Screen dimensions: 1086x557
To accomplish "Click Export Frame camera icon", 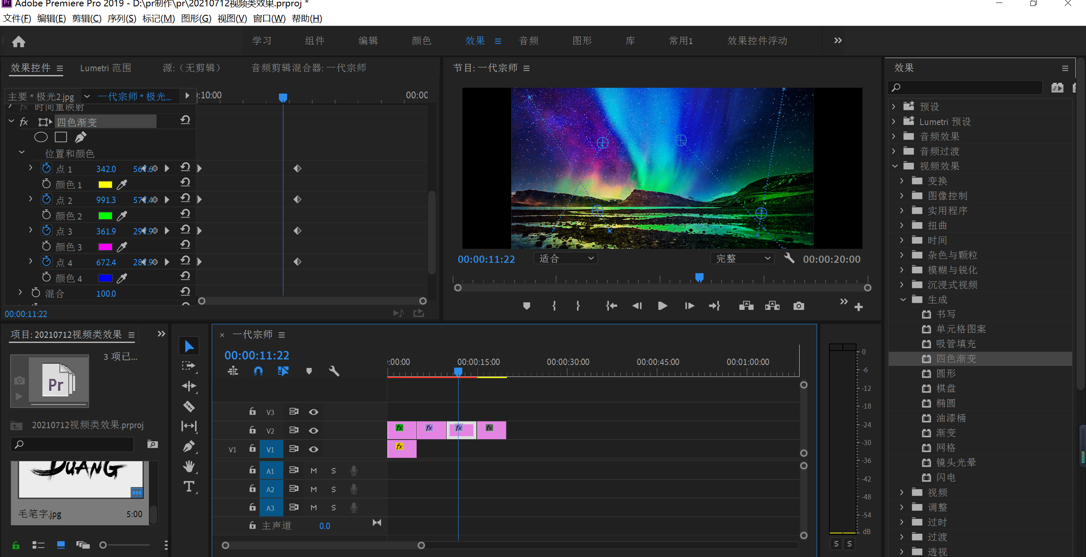I will pyautogui.click(x=799, y=306).
